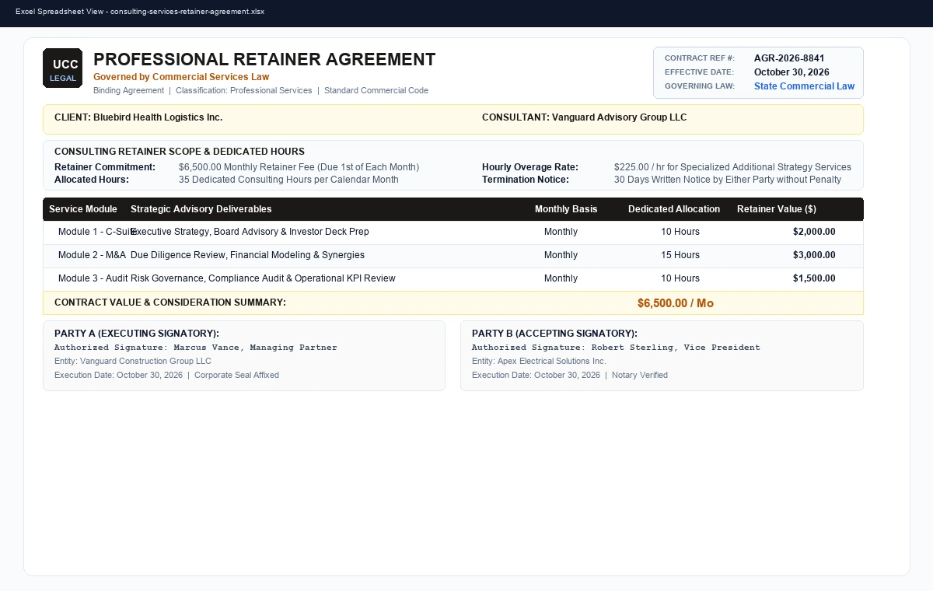Select the 35 Dedicated Consulting Hours text
Screen dimensions: 933x591
click(288, 180)
